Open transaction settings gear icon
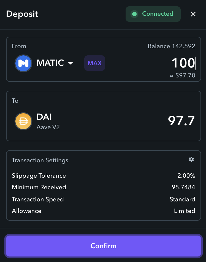The height and width of the screenshot is (262, 206). [191, 159]
